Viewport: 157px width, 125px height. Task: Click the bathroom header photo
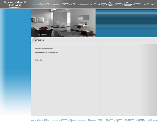(63, 23)
